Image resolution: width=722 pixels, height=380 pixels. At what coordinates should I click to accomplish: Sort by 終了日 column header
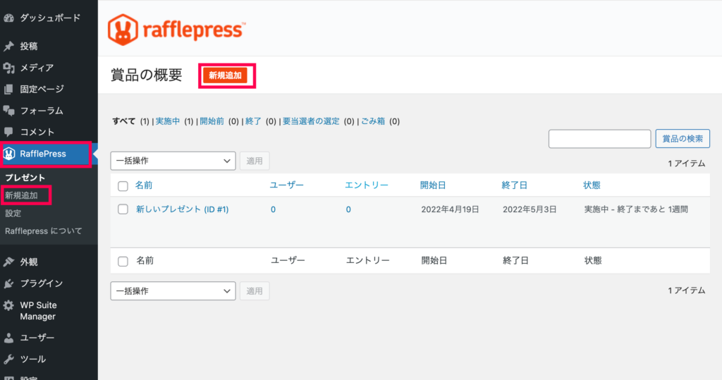coord(514,185)
